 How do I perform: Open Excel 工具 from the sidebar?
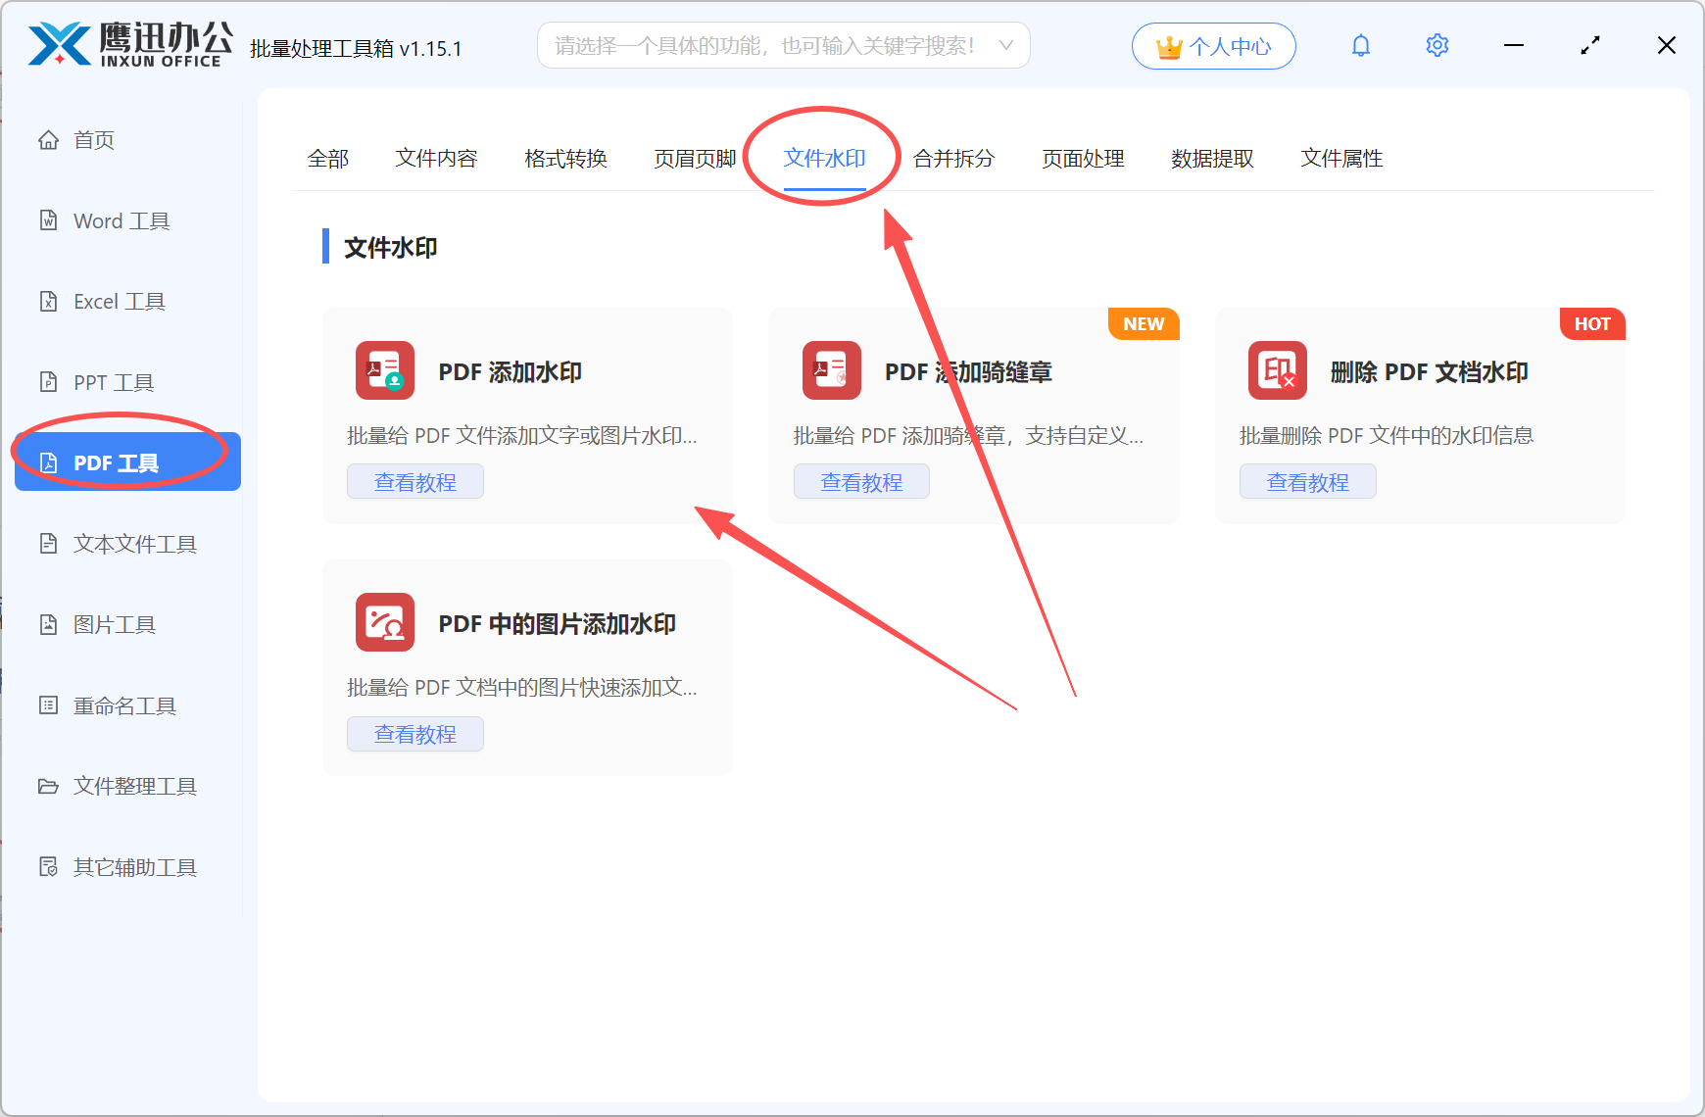click(x=118, y=301)
